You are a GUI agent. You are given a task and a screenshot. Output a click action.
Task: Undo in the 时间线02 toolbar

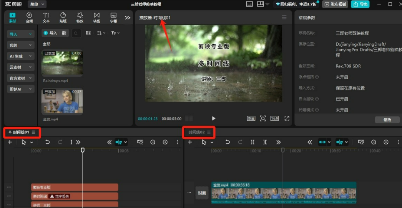tap(228, 142)
